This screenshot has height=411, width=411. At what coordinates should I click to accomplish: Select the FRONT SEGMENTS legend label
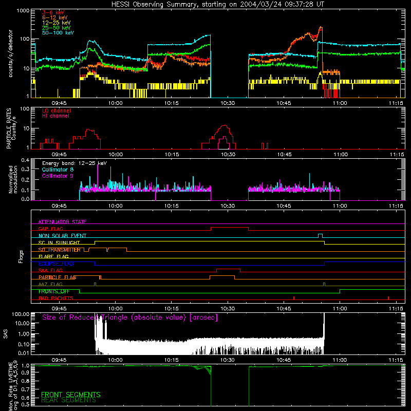pos(71,395)
